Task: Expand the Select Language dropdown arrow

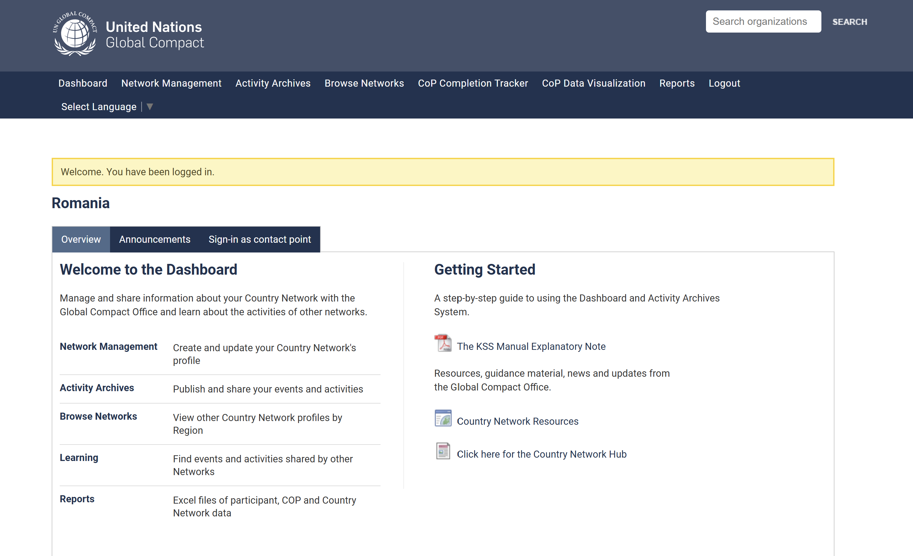Action: click(150, 107)
